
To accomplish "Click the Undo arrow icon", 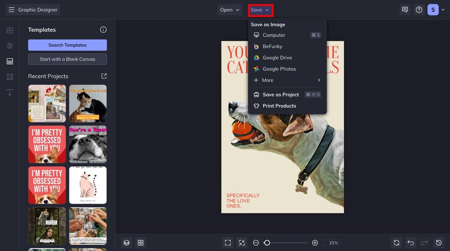I will pos(410,243).
